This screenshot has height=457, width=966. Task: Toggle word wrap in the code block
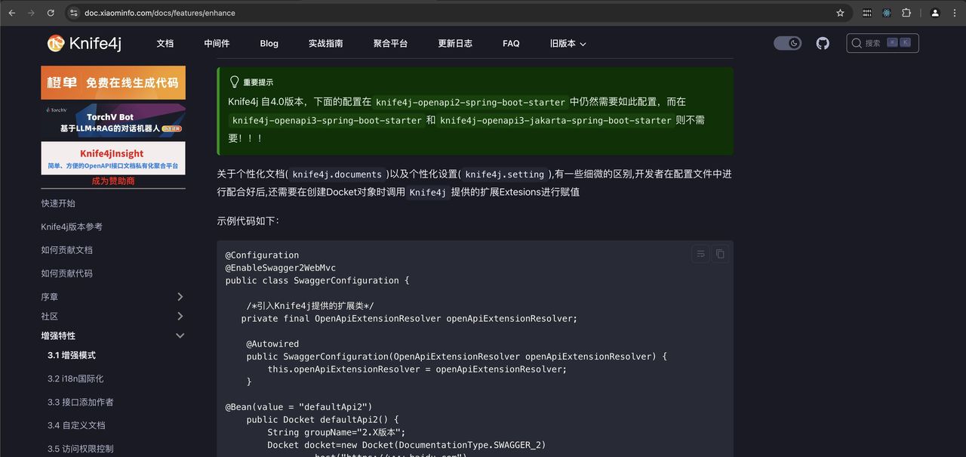point(700,254)
